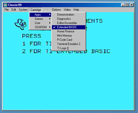Toggle the checked Extended BASIC cartridge
Image resolution: width=138 pixels, height=113 pixels.
pyautogui.click(x=69, y=27)
